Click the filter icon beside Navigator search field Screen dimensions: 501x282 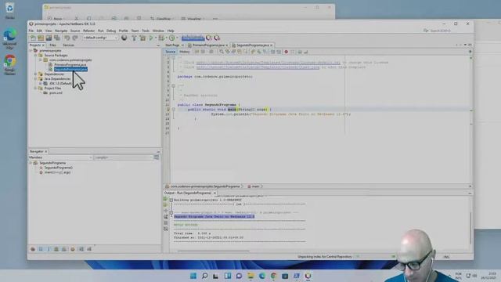(157, 157)
